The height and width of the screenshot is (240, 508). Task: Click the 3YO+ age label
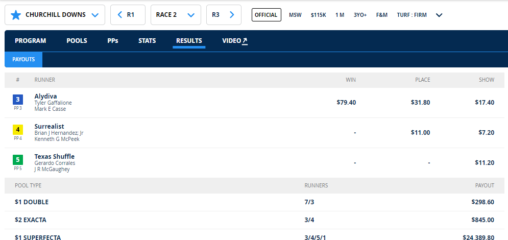coord(360,15)
